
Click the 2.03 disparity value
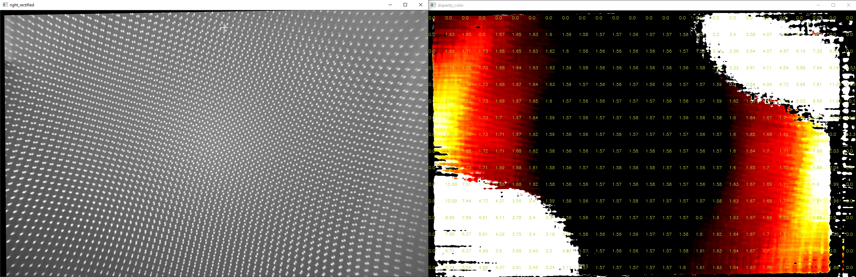tap(834, 151)
